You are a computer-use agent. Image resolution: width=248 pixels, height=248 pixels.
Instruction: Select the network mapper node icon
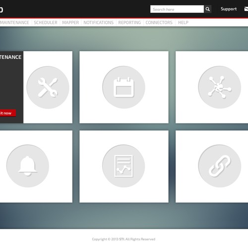219,87
